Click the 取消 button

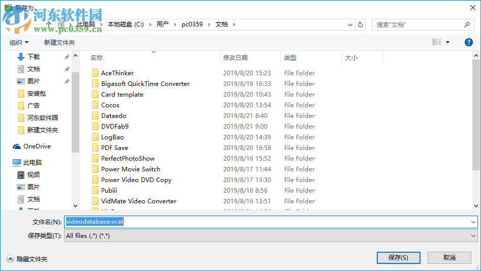(x=449, y=257)
